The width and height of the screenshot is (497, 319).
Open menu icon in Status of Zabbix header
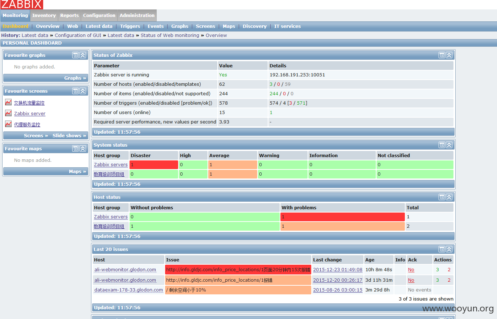pyautogui.click(x=442, y=55)
